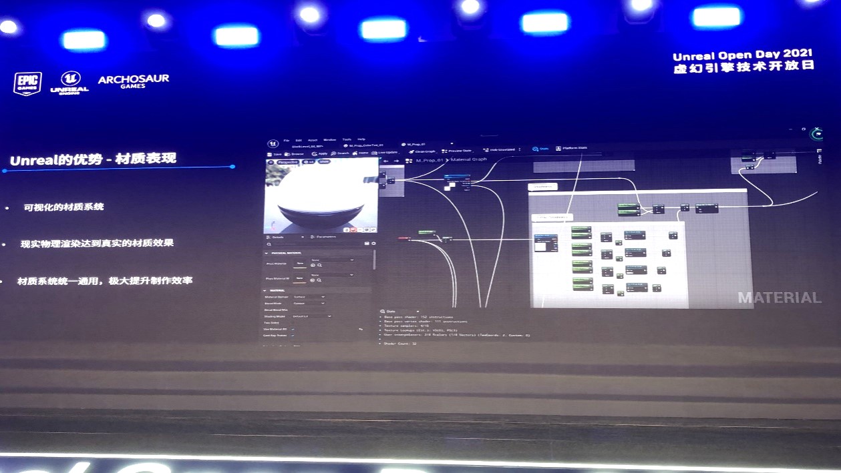The width and height of the screenshot is (841, 473).
Task: Toggle Live Update in toolbar
Action: tap(385, 153)
